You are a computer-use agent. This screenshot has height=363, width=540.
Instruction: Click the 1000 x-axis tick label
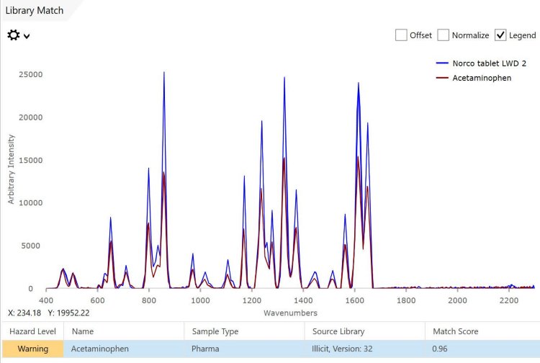pos(200,300)
